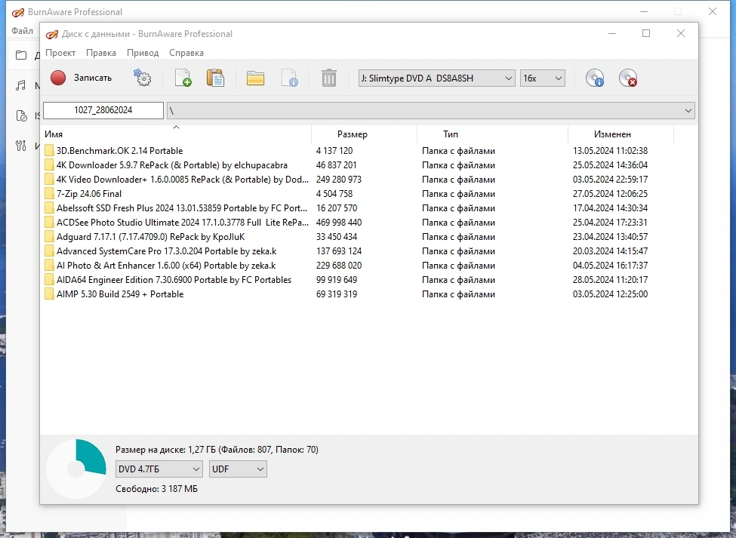
Task: Click the new folder icon in toolbar
Action: (255, 78)
